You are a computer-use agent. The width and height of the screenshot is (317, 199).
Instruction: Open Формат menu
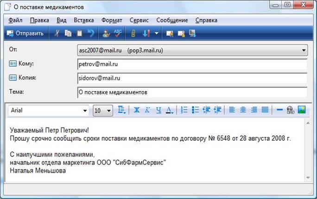coord(112,20)
